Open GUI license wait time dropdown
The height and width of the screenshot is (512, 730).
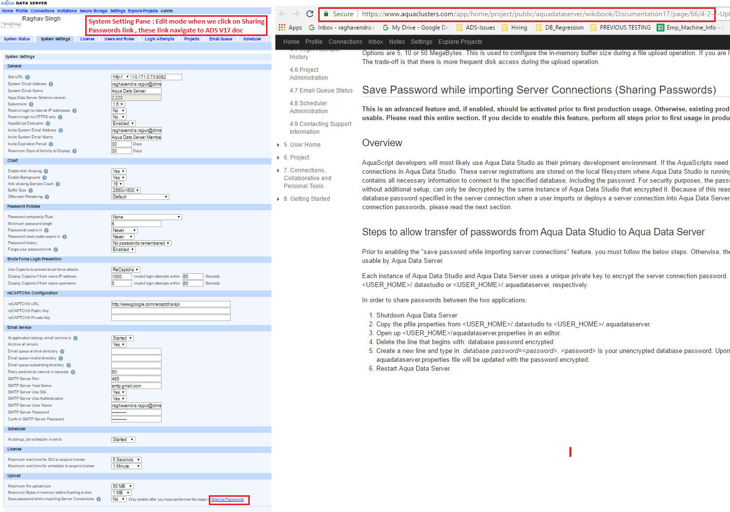tap(127, 460)
